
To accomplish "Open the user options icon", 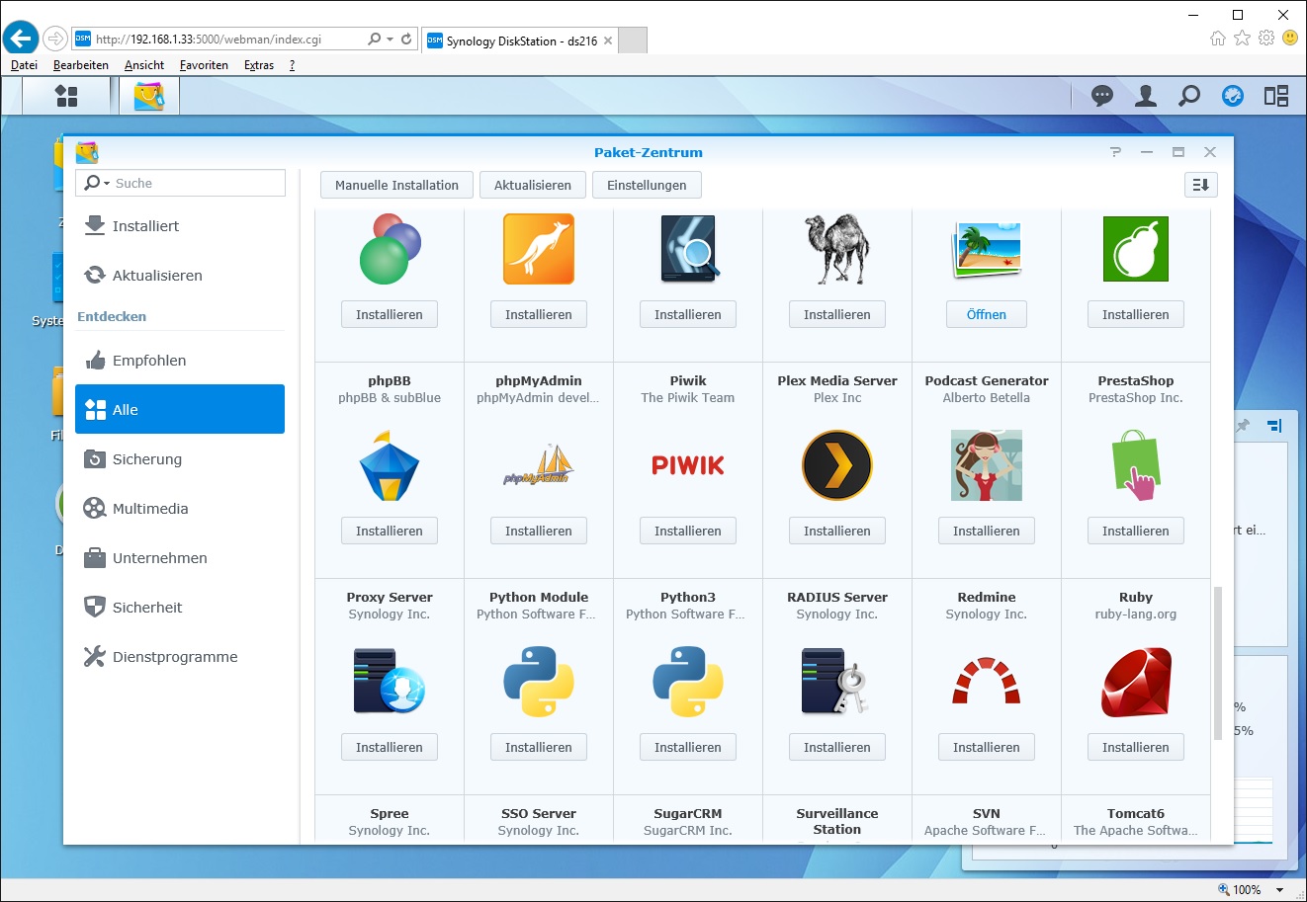I will point(1146,96).
